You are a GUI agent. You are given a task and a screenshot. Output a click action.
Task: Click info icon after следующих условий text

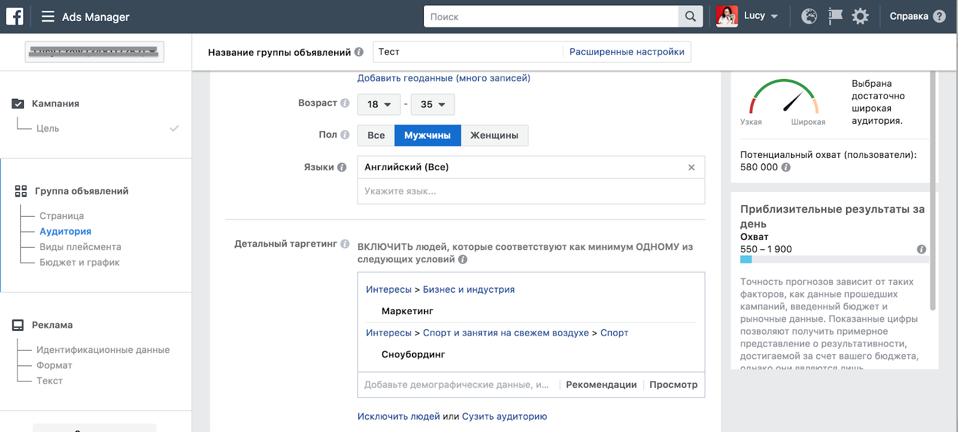click(463, 259)
